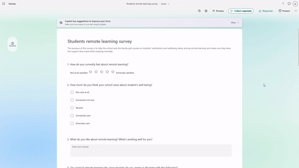Click the vertical page scrollbar

(298, 48)
